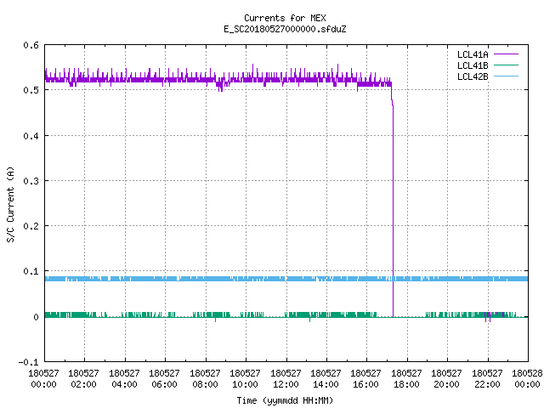The width and height of the screenshot is (544, 408).
Task: Click the 180528 00:00 time tick label
Action: tap(527, 379)
